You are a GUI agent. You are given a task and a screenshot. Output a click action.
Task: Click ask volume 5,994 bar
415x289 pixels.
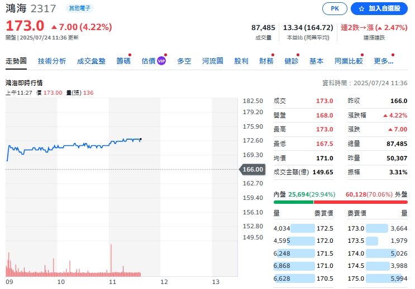point(385,278)
